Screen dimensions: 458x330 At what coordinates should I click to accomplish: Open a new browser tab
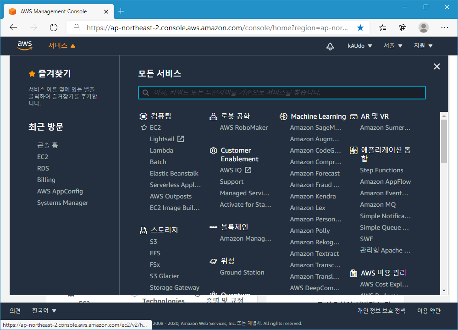121,11
